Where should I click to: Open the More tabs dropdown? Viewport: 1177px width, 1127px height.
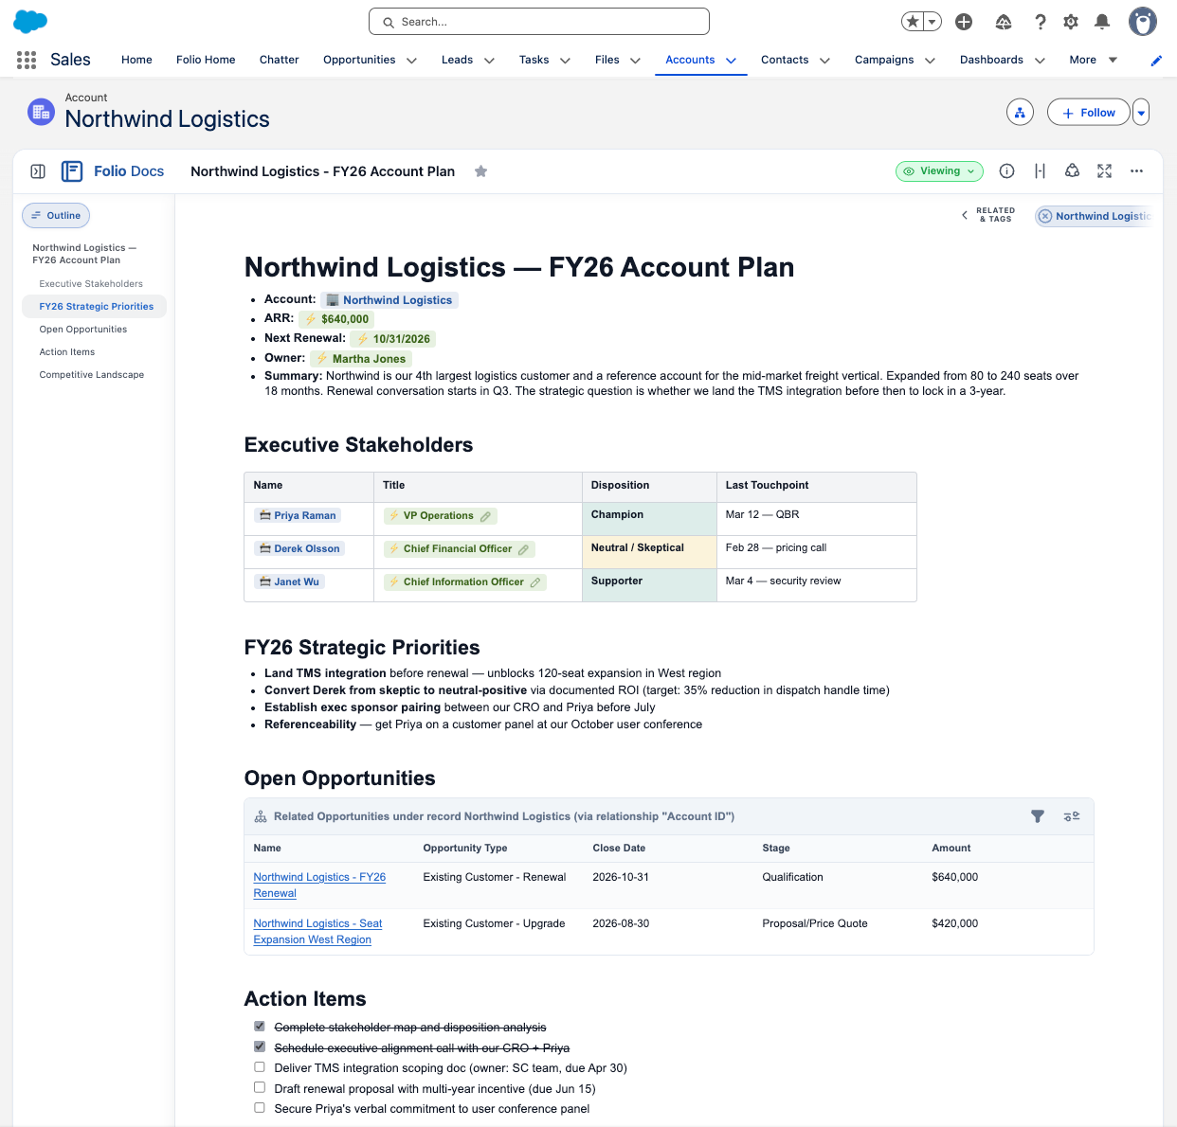pos(1092,59)
